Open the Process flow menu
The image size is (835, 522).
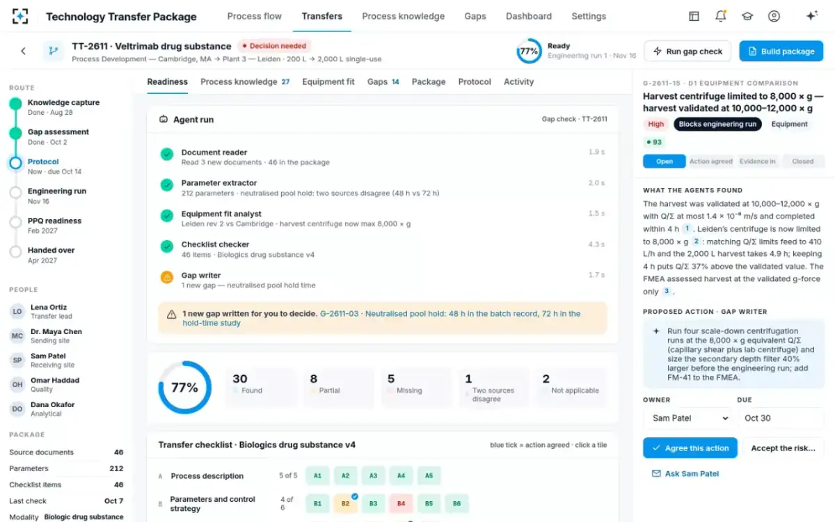(x=255, y=16)
